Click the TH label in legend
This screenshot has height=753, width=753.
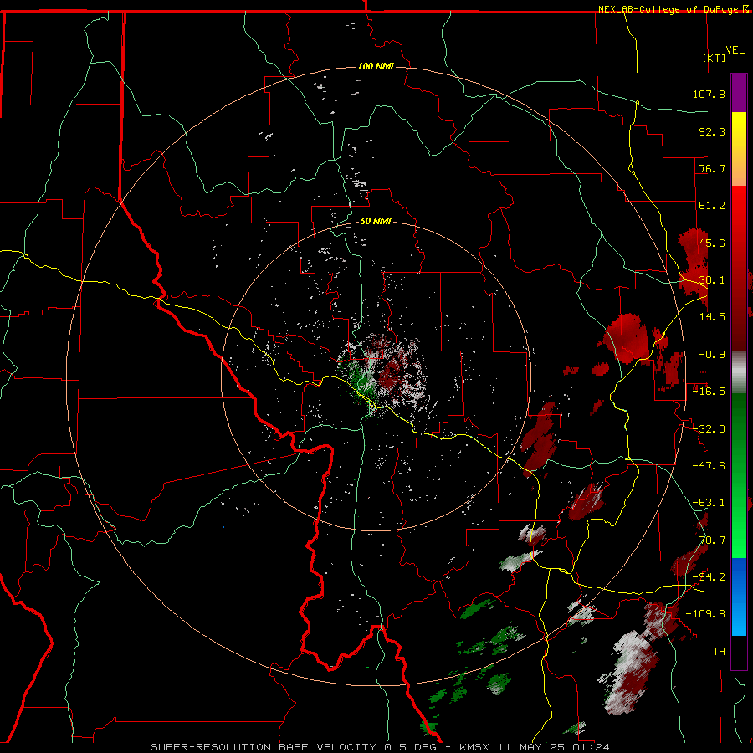click(x=719, y=651)
